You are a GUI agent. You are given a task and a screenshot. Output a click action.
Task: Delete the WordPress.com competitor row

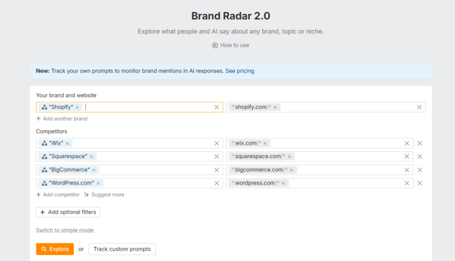click(420, 183)
